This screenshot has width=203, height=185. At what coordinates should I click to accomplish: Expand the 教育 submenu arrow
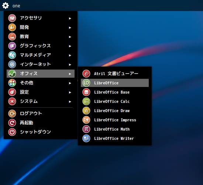[x=70, y=37]
